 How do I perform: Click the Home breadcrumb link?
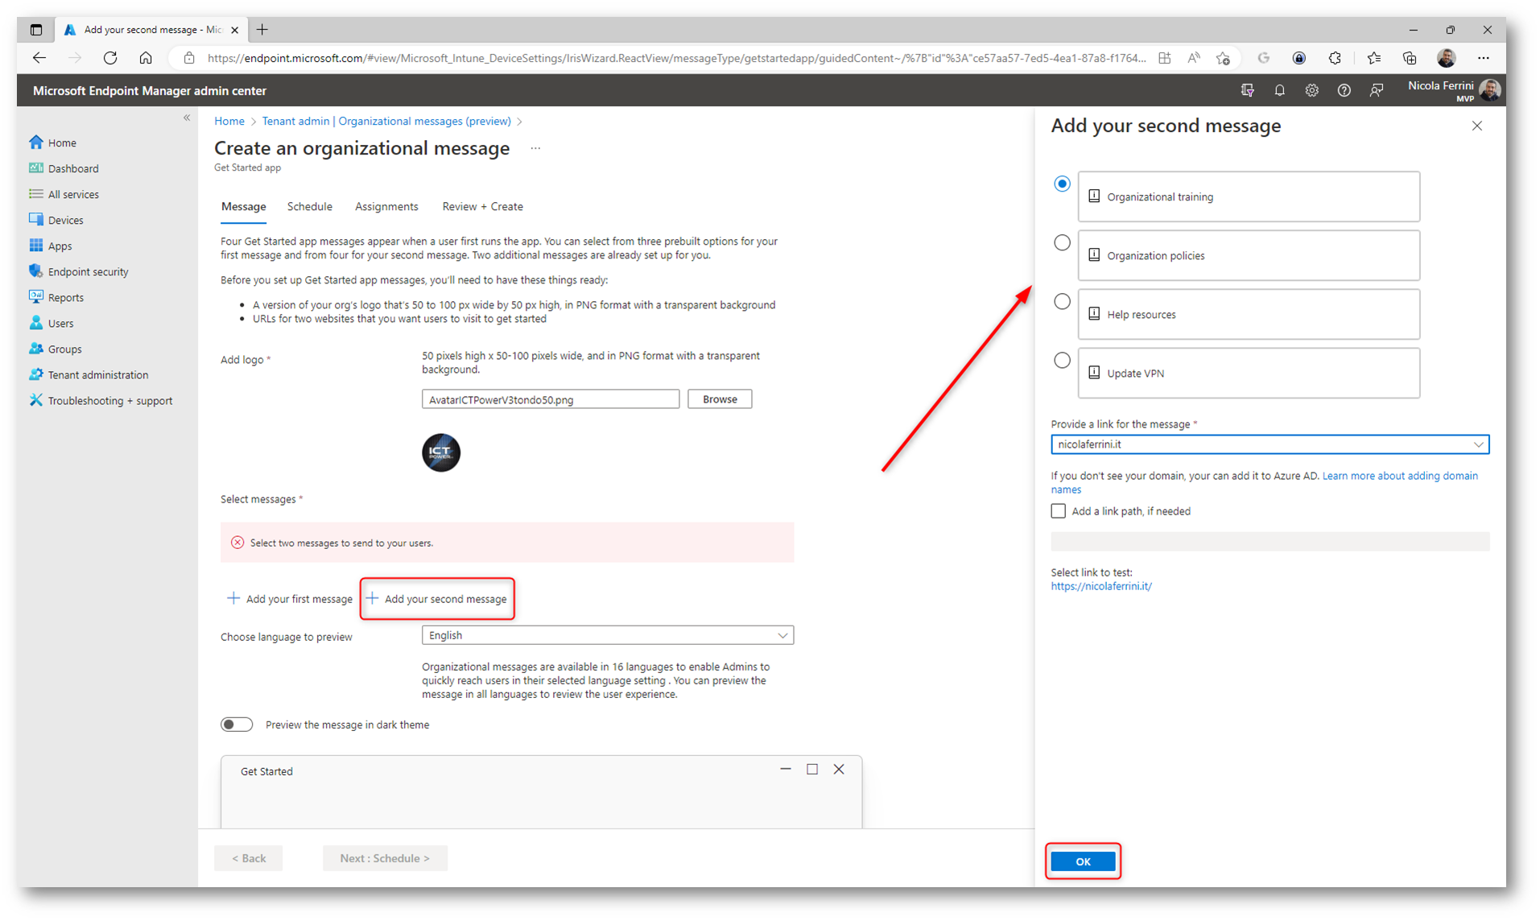pos(229,121)
